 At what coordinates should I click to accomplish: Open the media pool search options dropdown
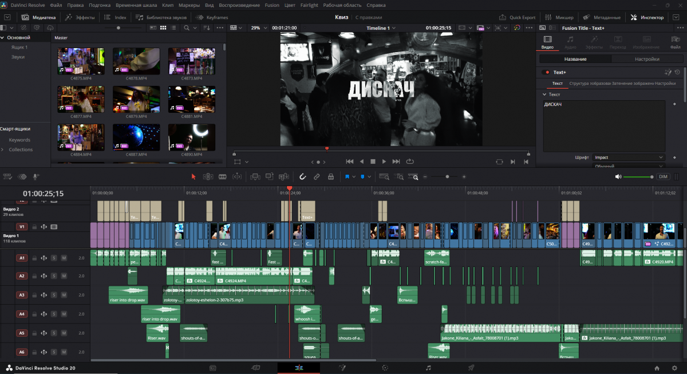coord(194,27)
